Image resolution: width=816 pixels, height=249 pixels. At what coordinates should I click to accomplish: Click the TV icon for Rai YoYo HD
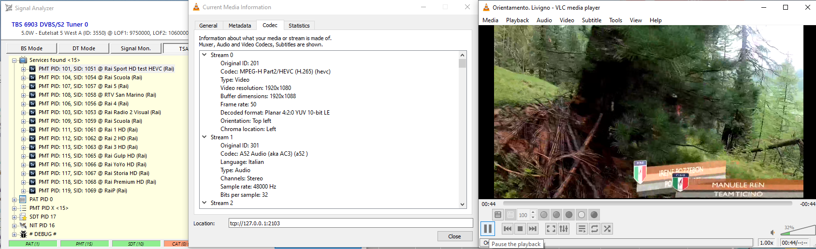click(x=32, y=164)
